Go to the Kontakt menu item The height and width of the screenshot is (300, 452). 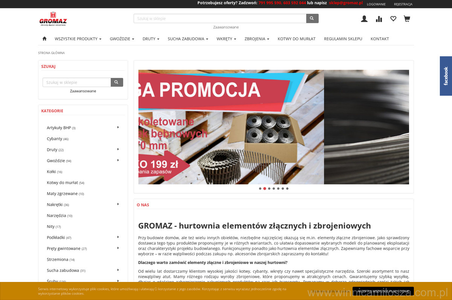[x=380, y=39]
